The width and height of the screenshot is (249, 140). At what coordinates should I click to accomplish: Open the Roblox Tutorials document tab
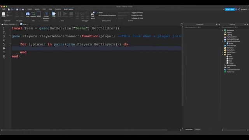pyautogui.click(x=9, y=24)
